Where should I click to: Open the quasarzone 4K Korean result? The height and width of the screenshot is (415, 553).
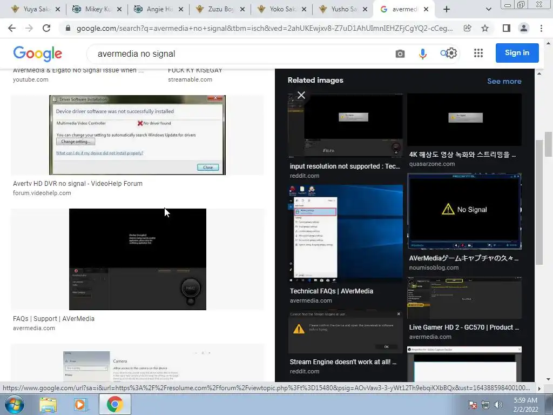[x=462, y=155]
